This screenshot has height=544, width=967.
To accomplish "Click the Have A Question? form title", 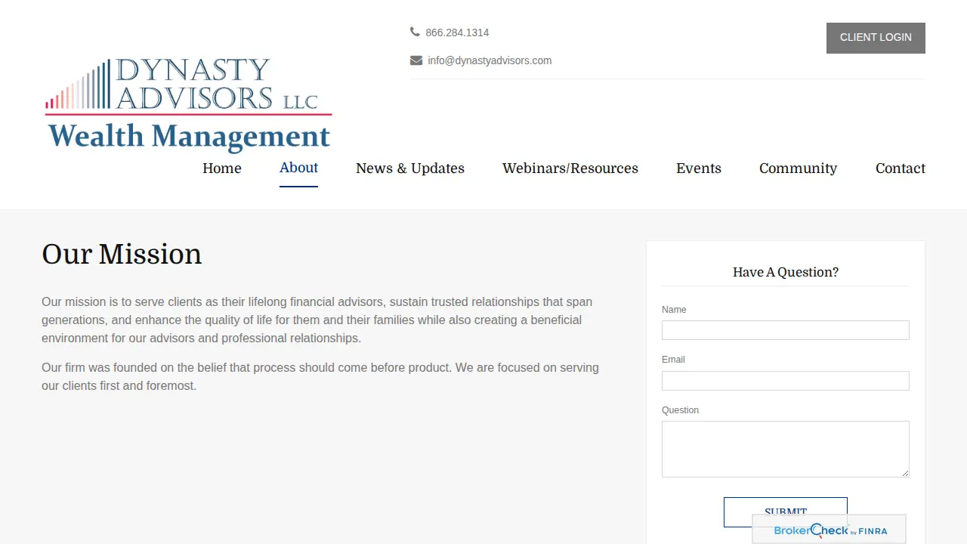I will pyautogui.click(x=786, y=272).
